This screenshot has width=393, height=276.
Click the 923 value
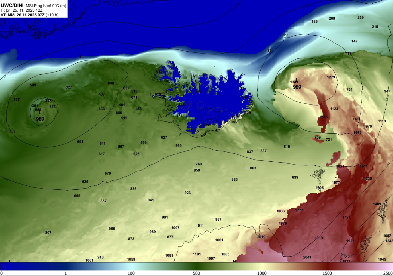(188, 193)
